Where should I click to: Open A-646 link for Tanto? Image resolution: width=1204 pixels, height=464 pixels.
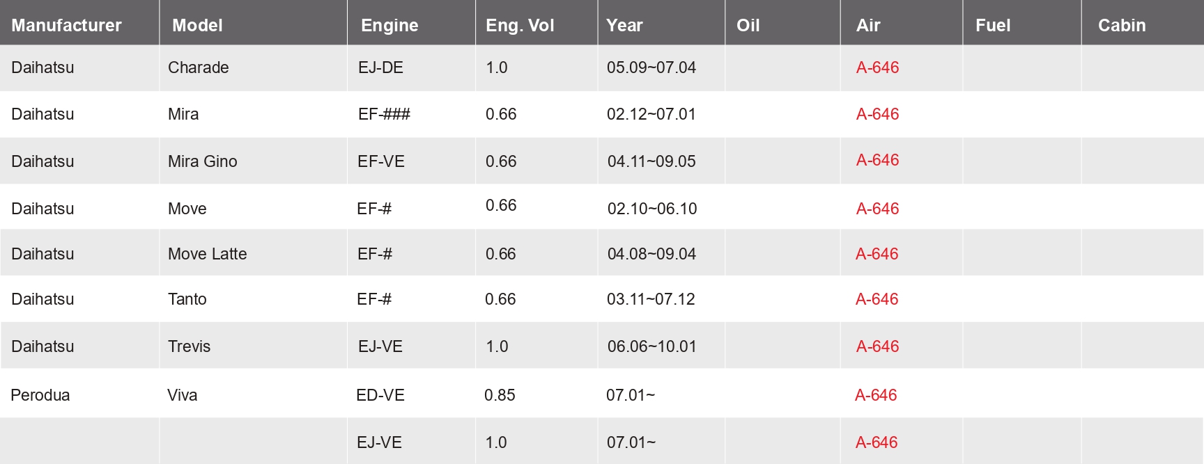coord(877,299)
